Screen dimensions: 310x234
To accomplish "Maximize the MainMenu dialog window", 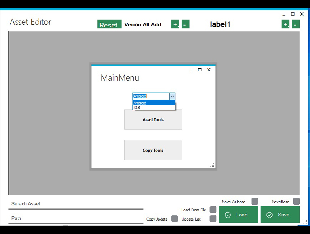I will pos(200,70).
